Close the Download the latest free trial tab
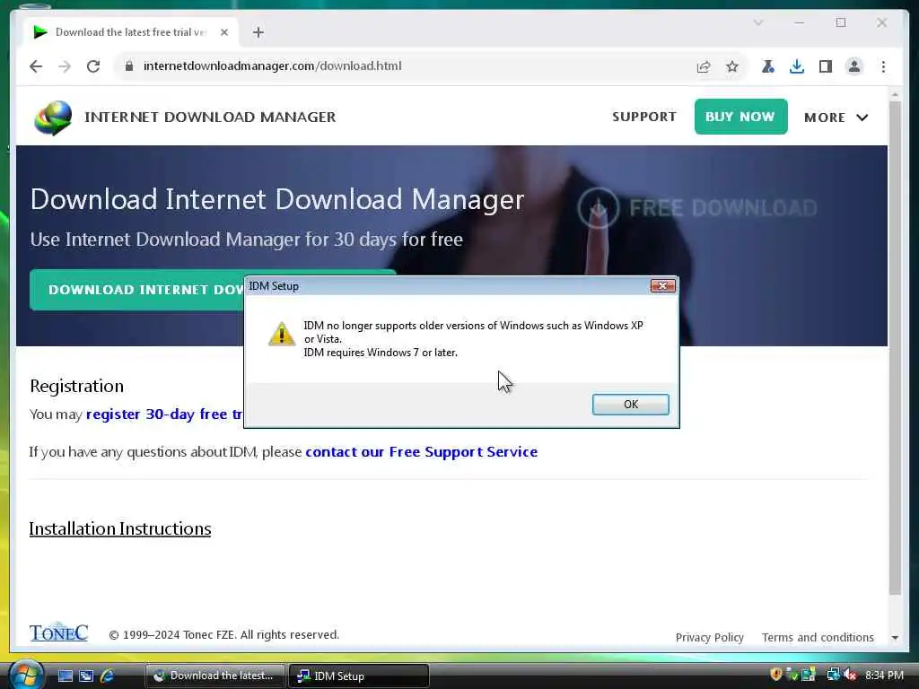Viewport: 919px width, 689px height. [223, 32]
